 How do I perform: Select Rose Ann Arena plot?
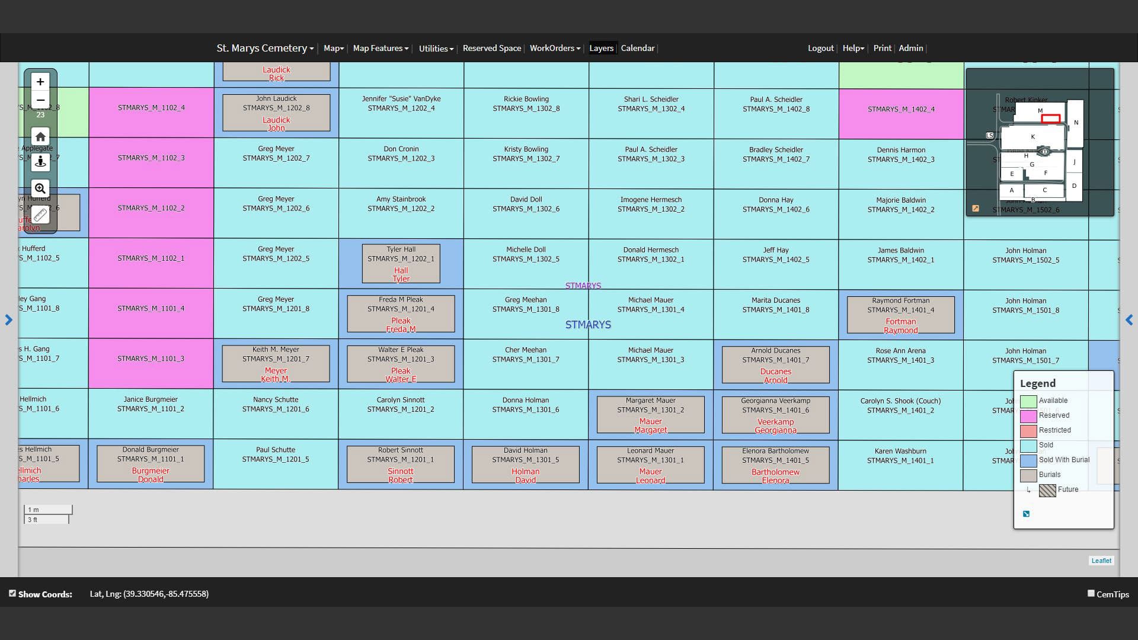pos(900,364)
